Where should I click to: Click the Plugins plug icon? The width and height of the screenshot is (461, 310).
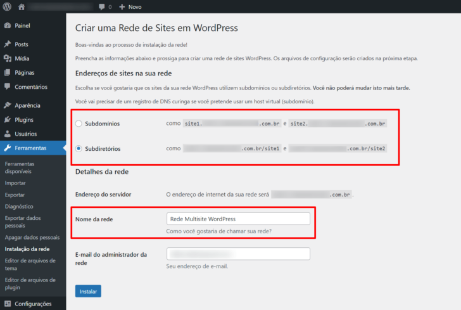(x=8, y=120)
